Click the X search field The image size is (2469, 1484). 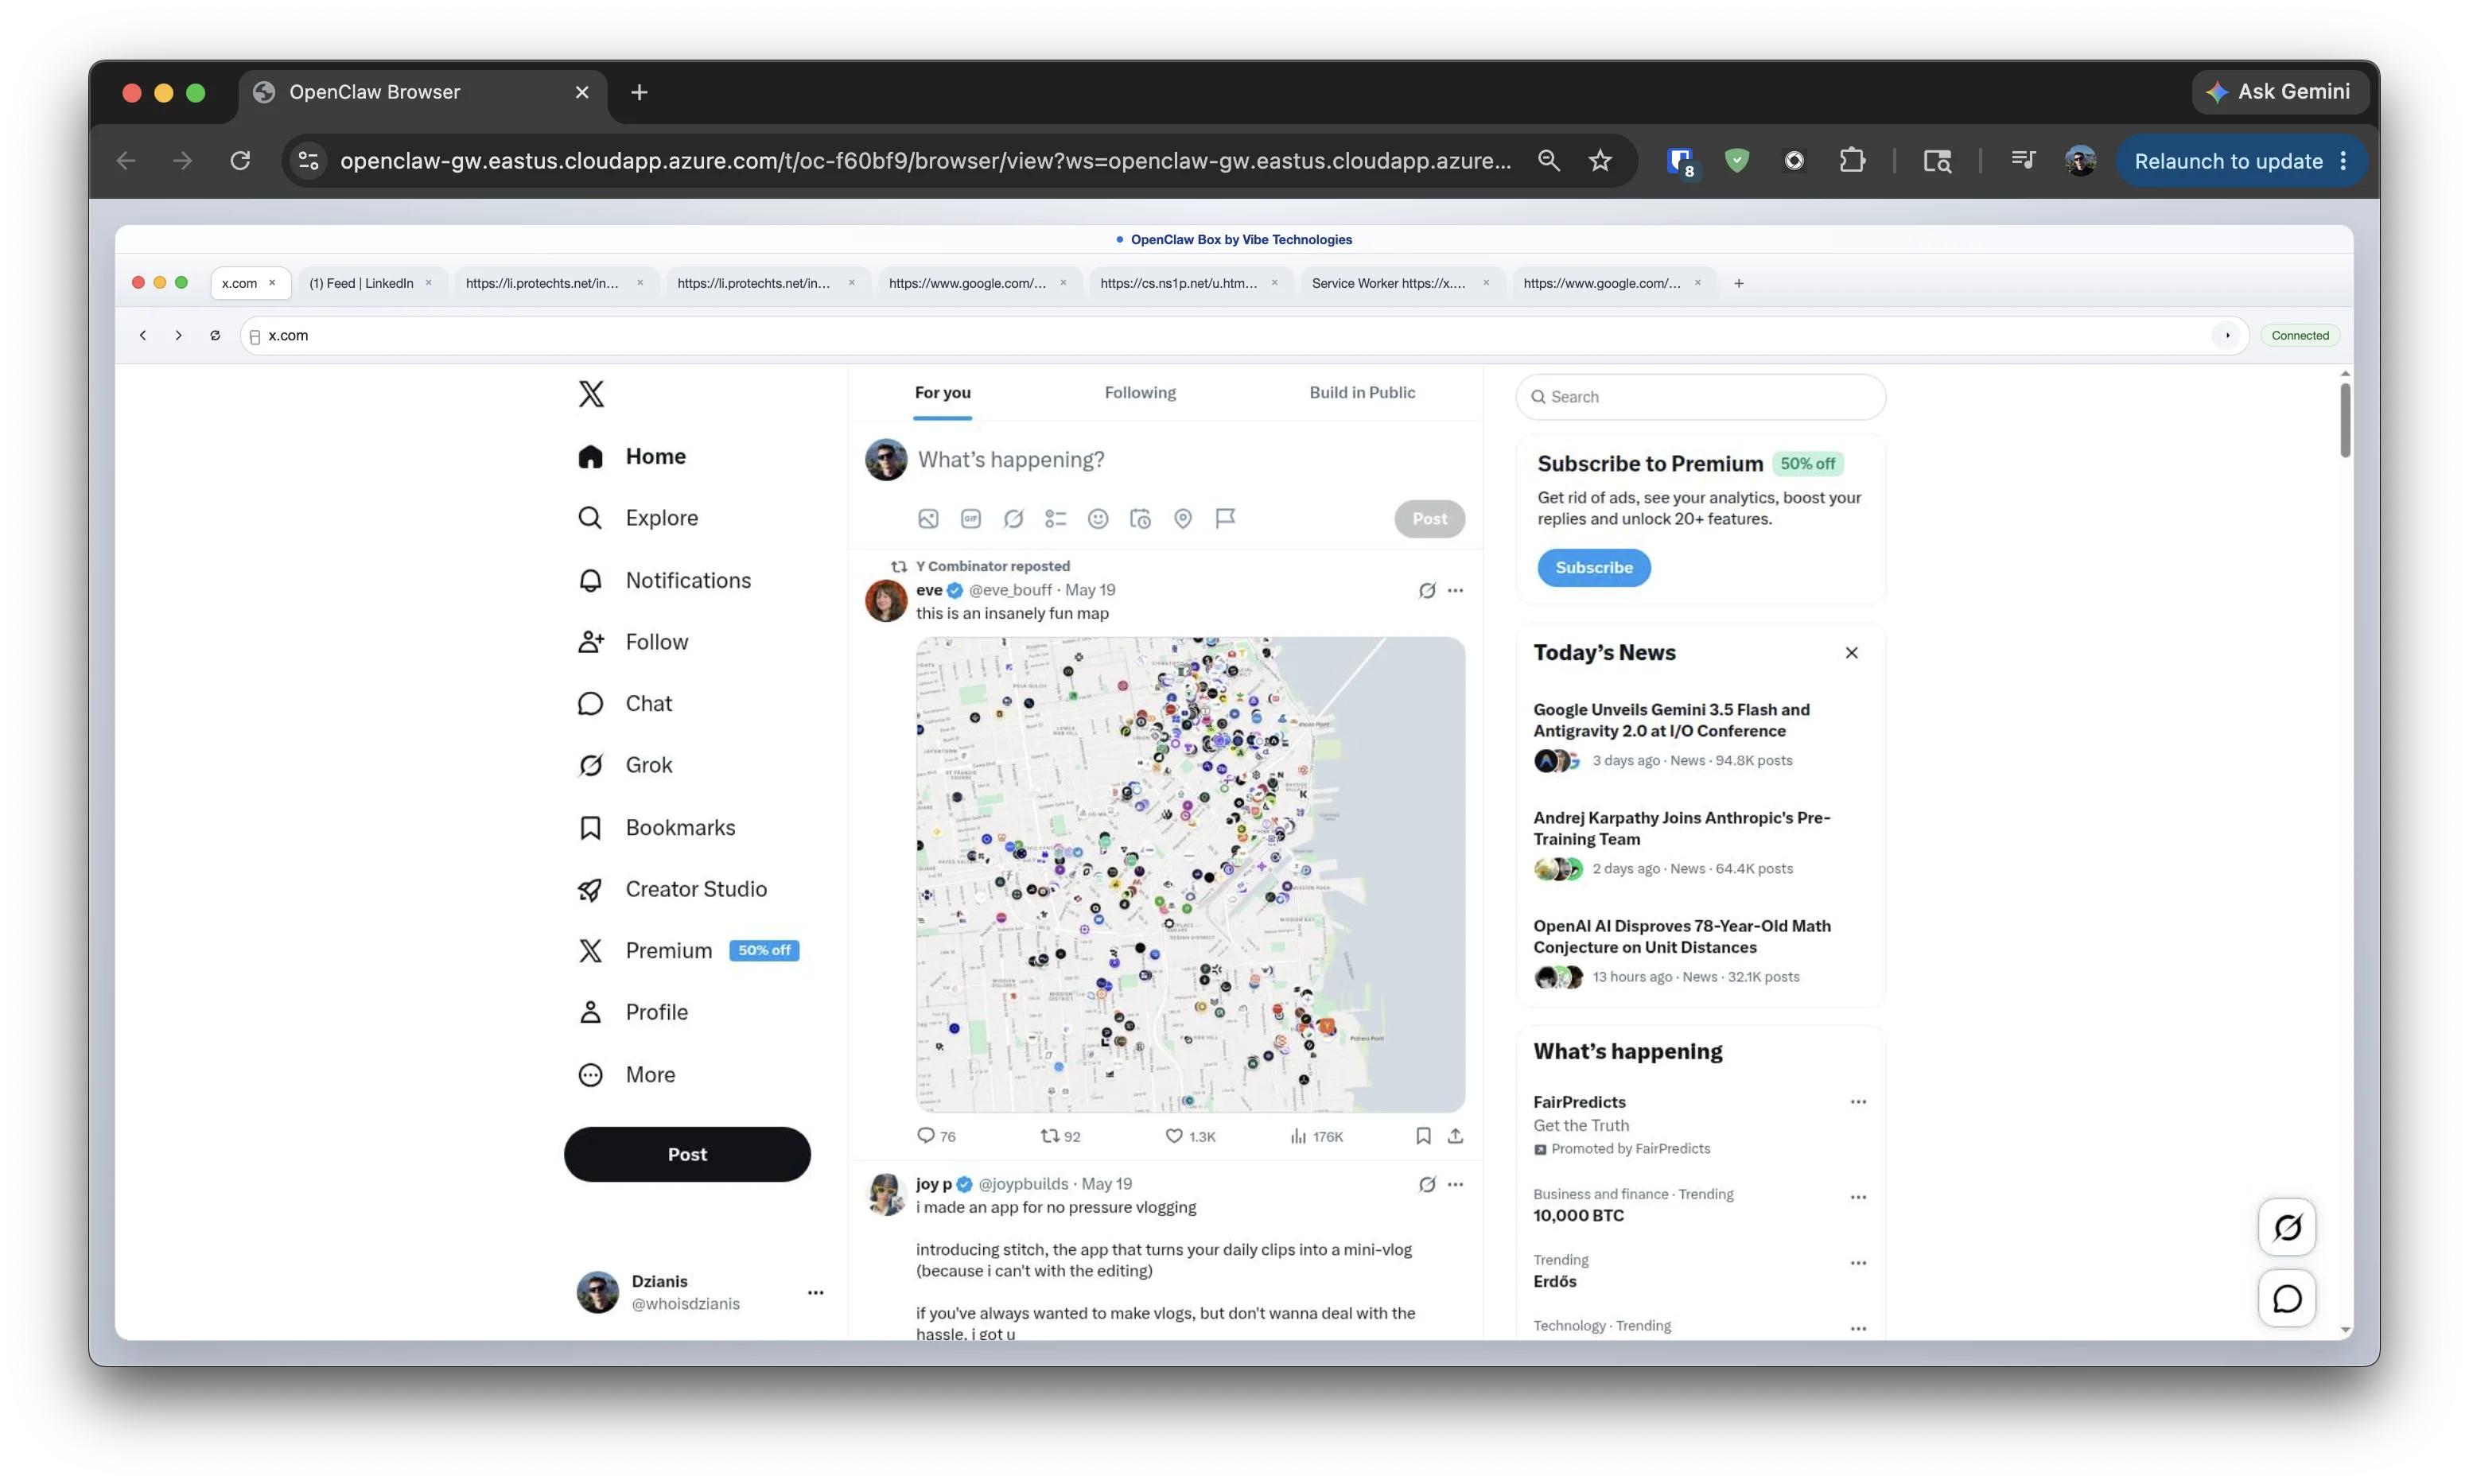[1700, 397]
